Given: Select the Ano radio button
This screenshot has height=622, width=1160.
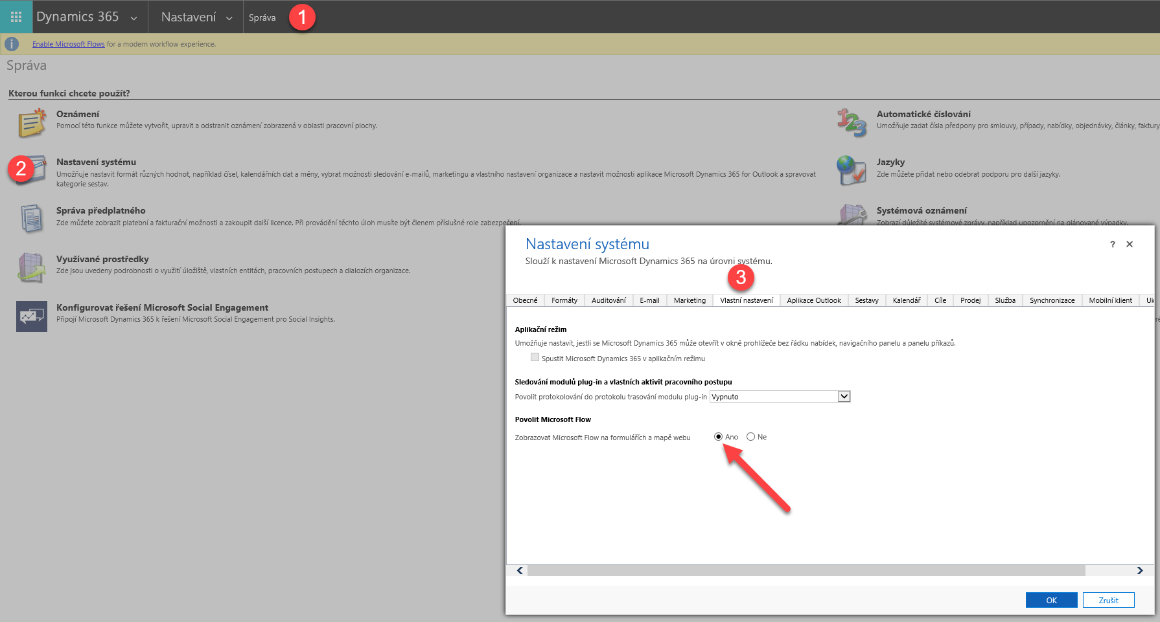Looking at the screenshot, I should pos(718,437).
